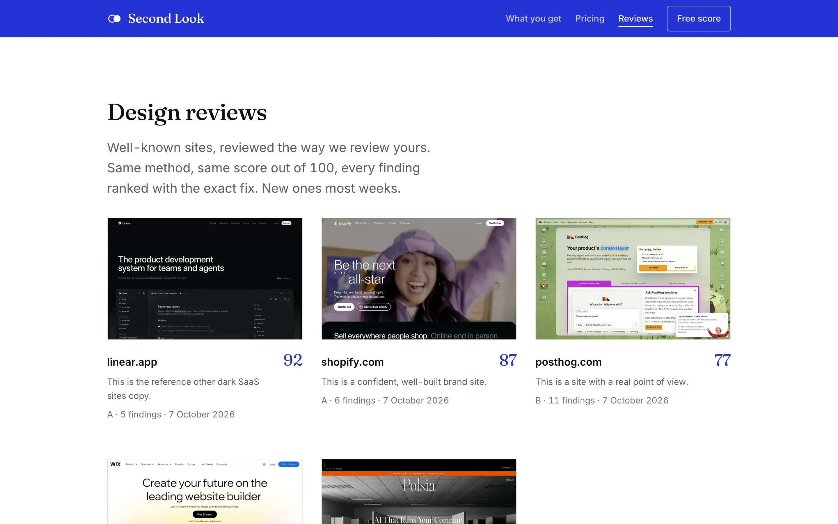Click the Design reviews heading

pos(187,112)
